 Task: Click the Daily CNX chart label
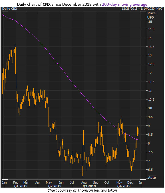coord(10,9)
